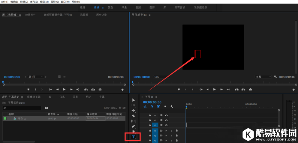Screen dimensions: 298x143
Task: Open the 序列(S) menu
Action: (x=34, y=2)
